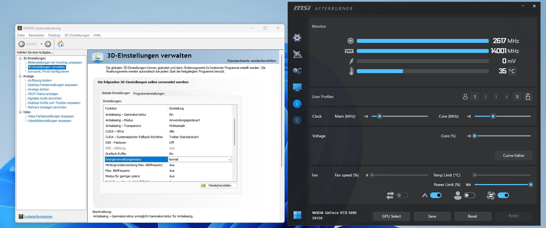Click the thermometer temperature icon
This screenshot has height=228, width=546.
pyautogui.click(x=351, y=71)
